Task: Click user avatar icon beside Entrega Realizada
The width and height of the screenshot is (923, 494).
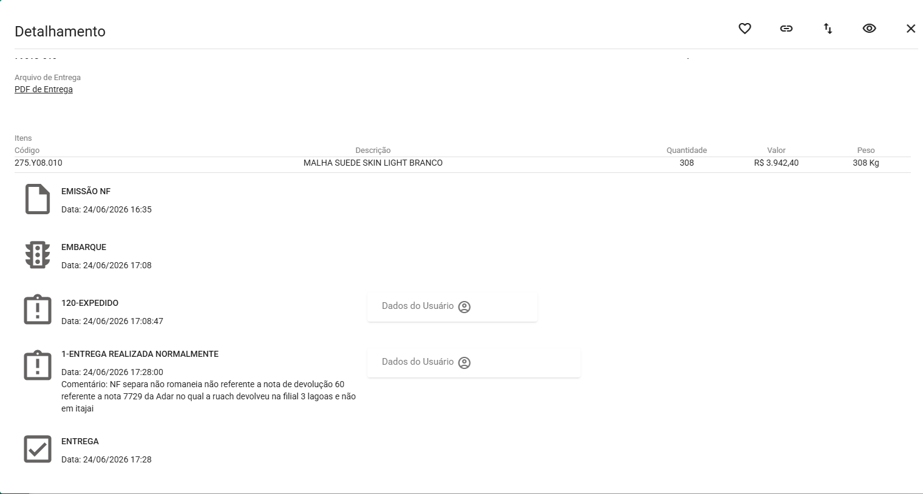Action: tap(465, 363)
